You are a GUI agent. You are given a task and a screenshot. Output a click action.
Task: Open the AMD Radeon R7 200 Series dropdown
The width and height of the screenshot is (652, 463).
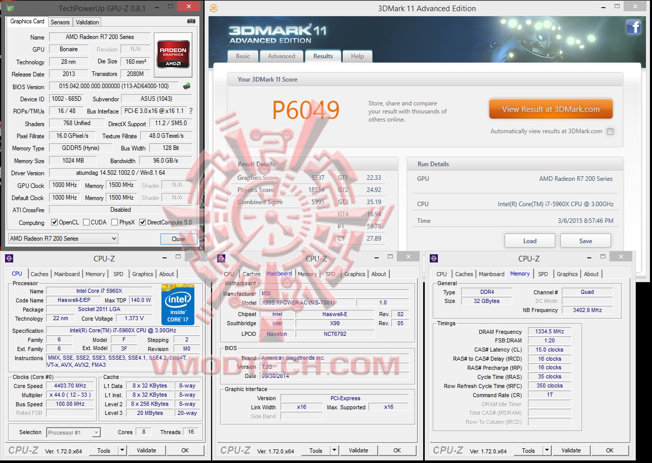(63, 238)
